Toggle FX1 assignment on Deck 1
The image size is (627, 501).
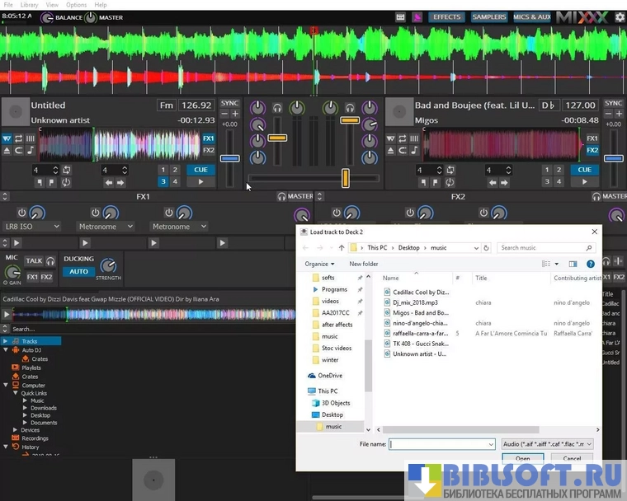click(209, 138)
